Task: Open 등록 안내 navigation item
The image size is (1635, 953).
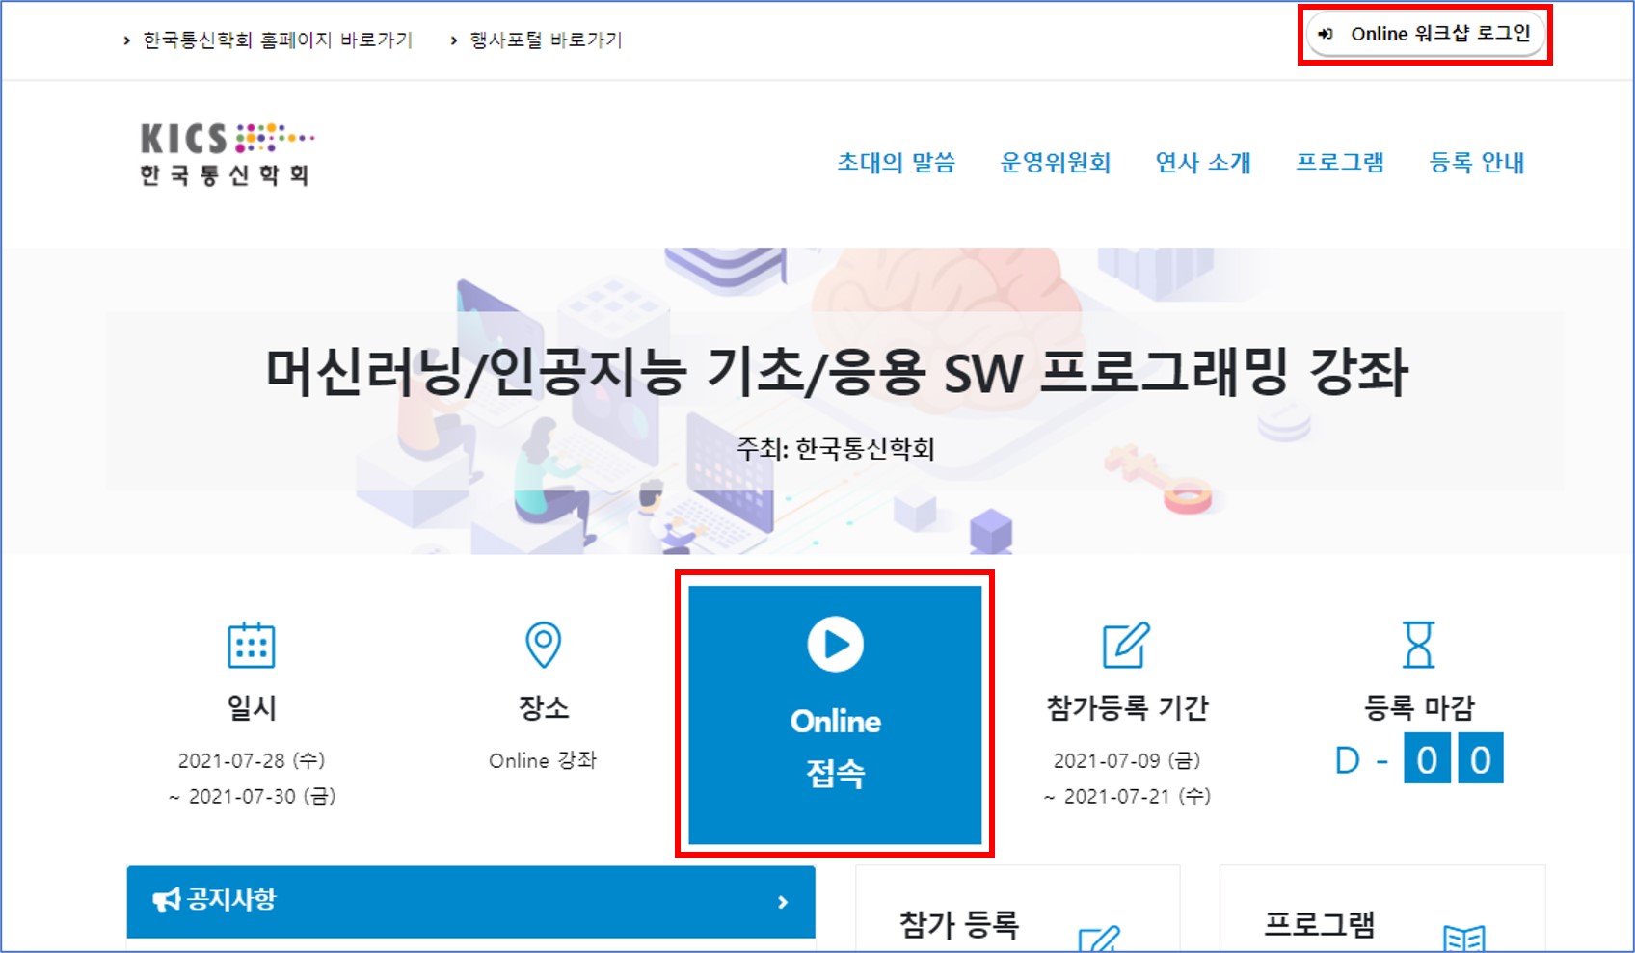Action: [x=1476, y=163]
